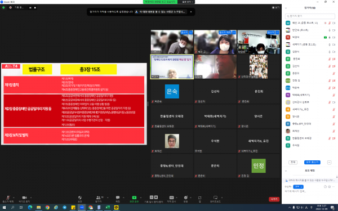The height and width of the screenshot is (211, 338).
Task: Open the chat recipient dropdown
Action: tap(299, 187)
